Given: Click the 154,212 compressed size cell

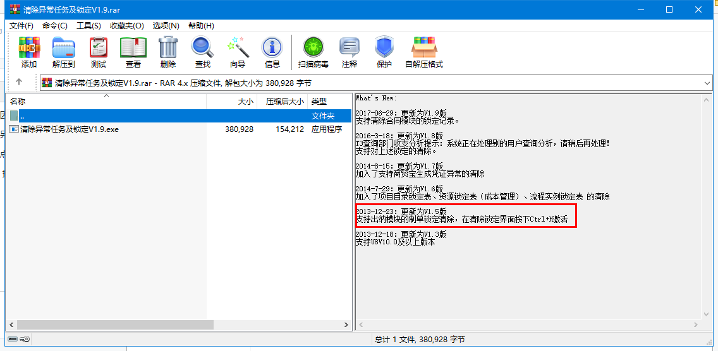Looking at the screenshot, I should (x=290, y=129).
